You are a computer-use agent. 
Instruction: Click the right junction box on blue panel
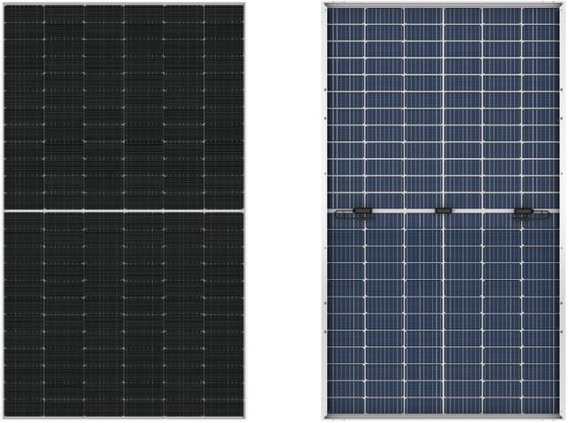click(x=524, y=210)
